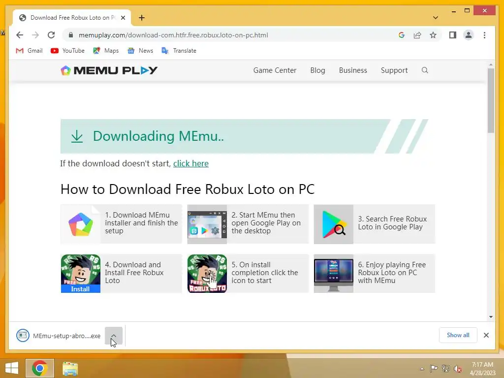
Task: Open the Chrome profile avatar
Action: 469,35
